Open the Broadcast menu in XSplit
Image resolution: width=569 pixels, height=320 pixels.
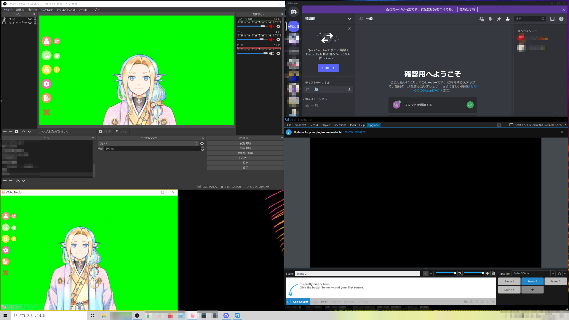[x=300, y=125]
